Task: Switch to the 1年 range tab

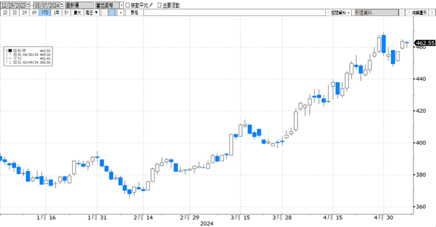Action: point(56,13)
